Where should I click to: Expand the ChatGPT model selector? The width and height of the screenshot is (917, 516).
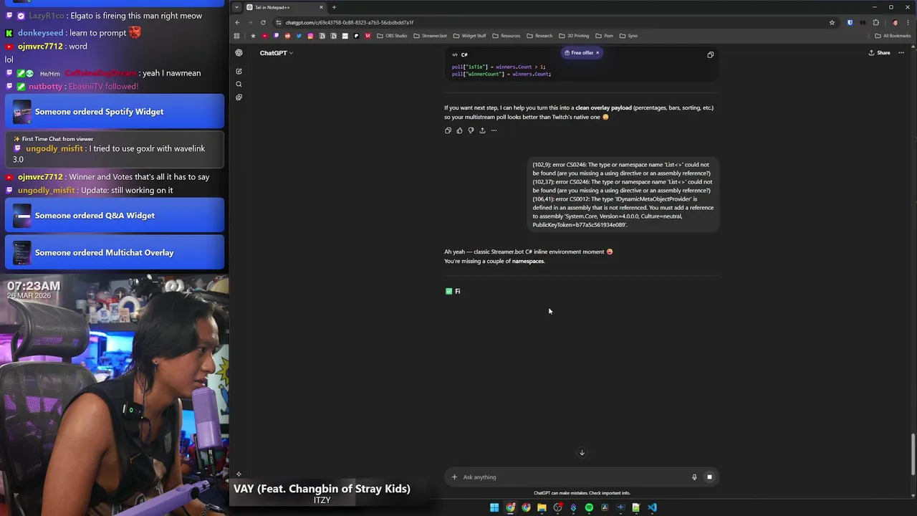277,53
